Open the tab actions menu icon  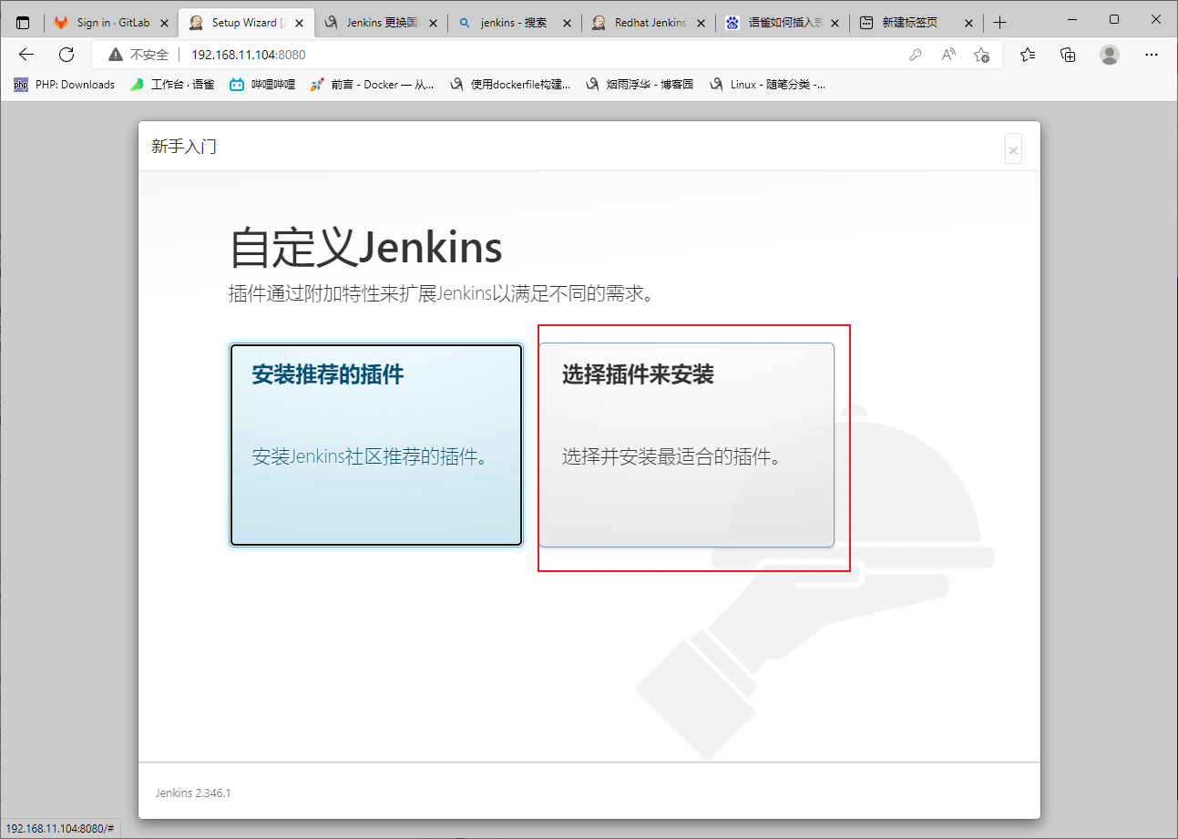pos(23,23)
